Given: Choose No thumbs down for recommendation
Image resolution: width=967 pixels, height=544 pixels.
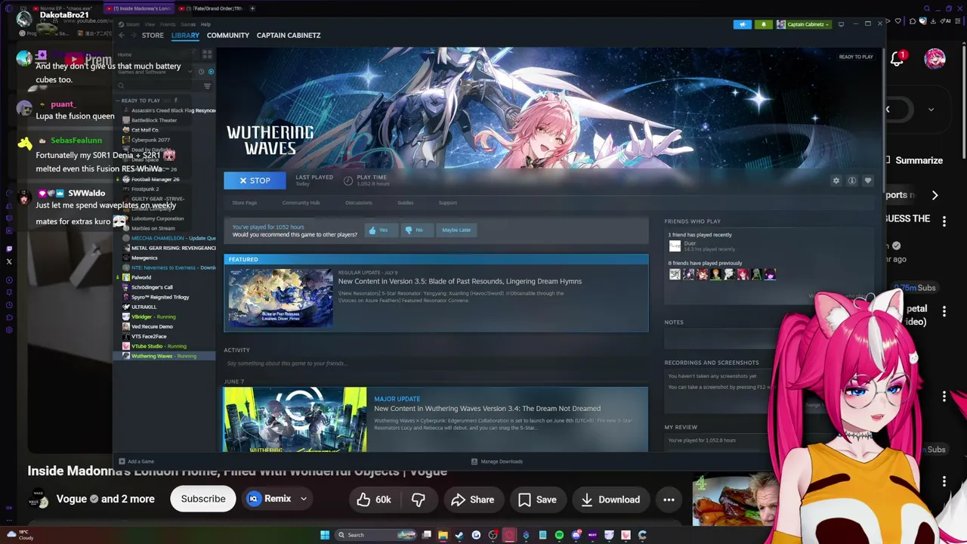Looking at the screenshot, I should click(416, 230).
